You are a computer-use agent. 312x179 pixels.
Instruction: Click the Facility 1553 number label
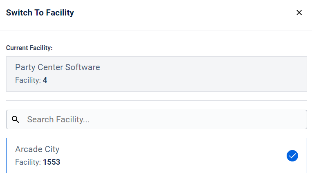point(38,162)
